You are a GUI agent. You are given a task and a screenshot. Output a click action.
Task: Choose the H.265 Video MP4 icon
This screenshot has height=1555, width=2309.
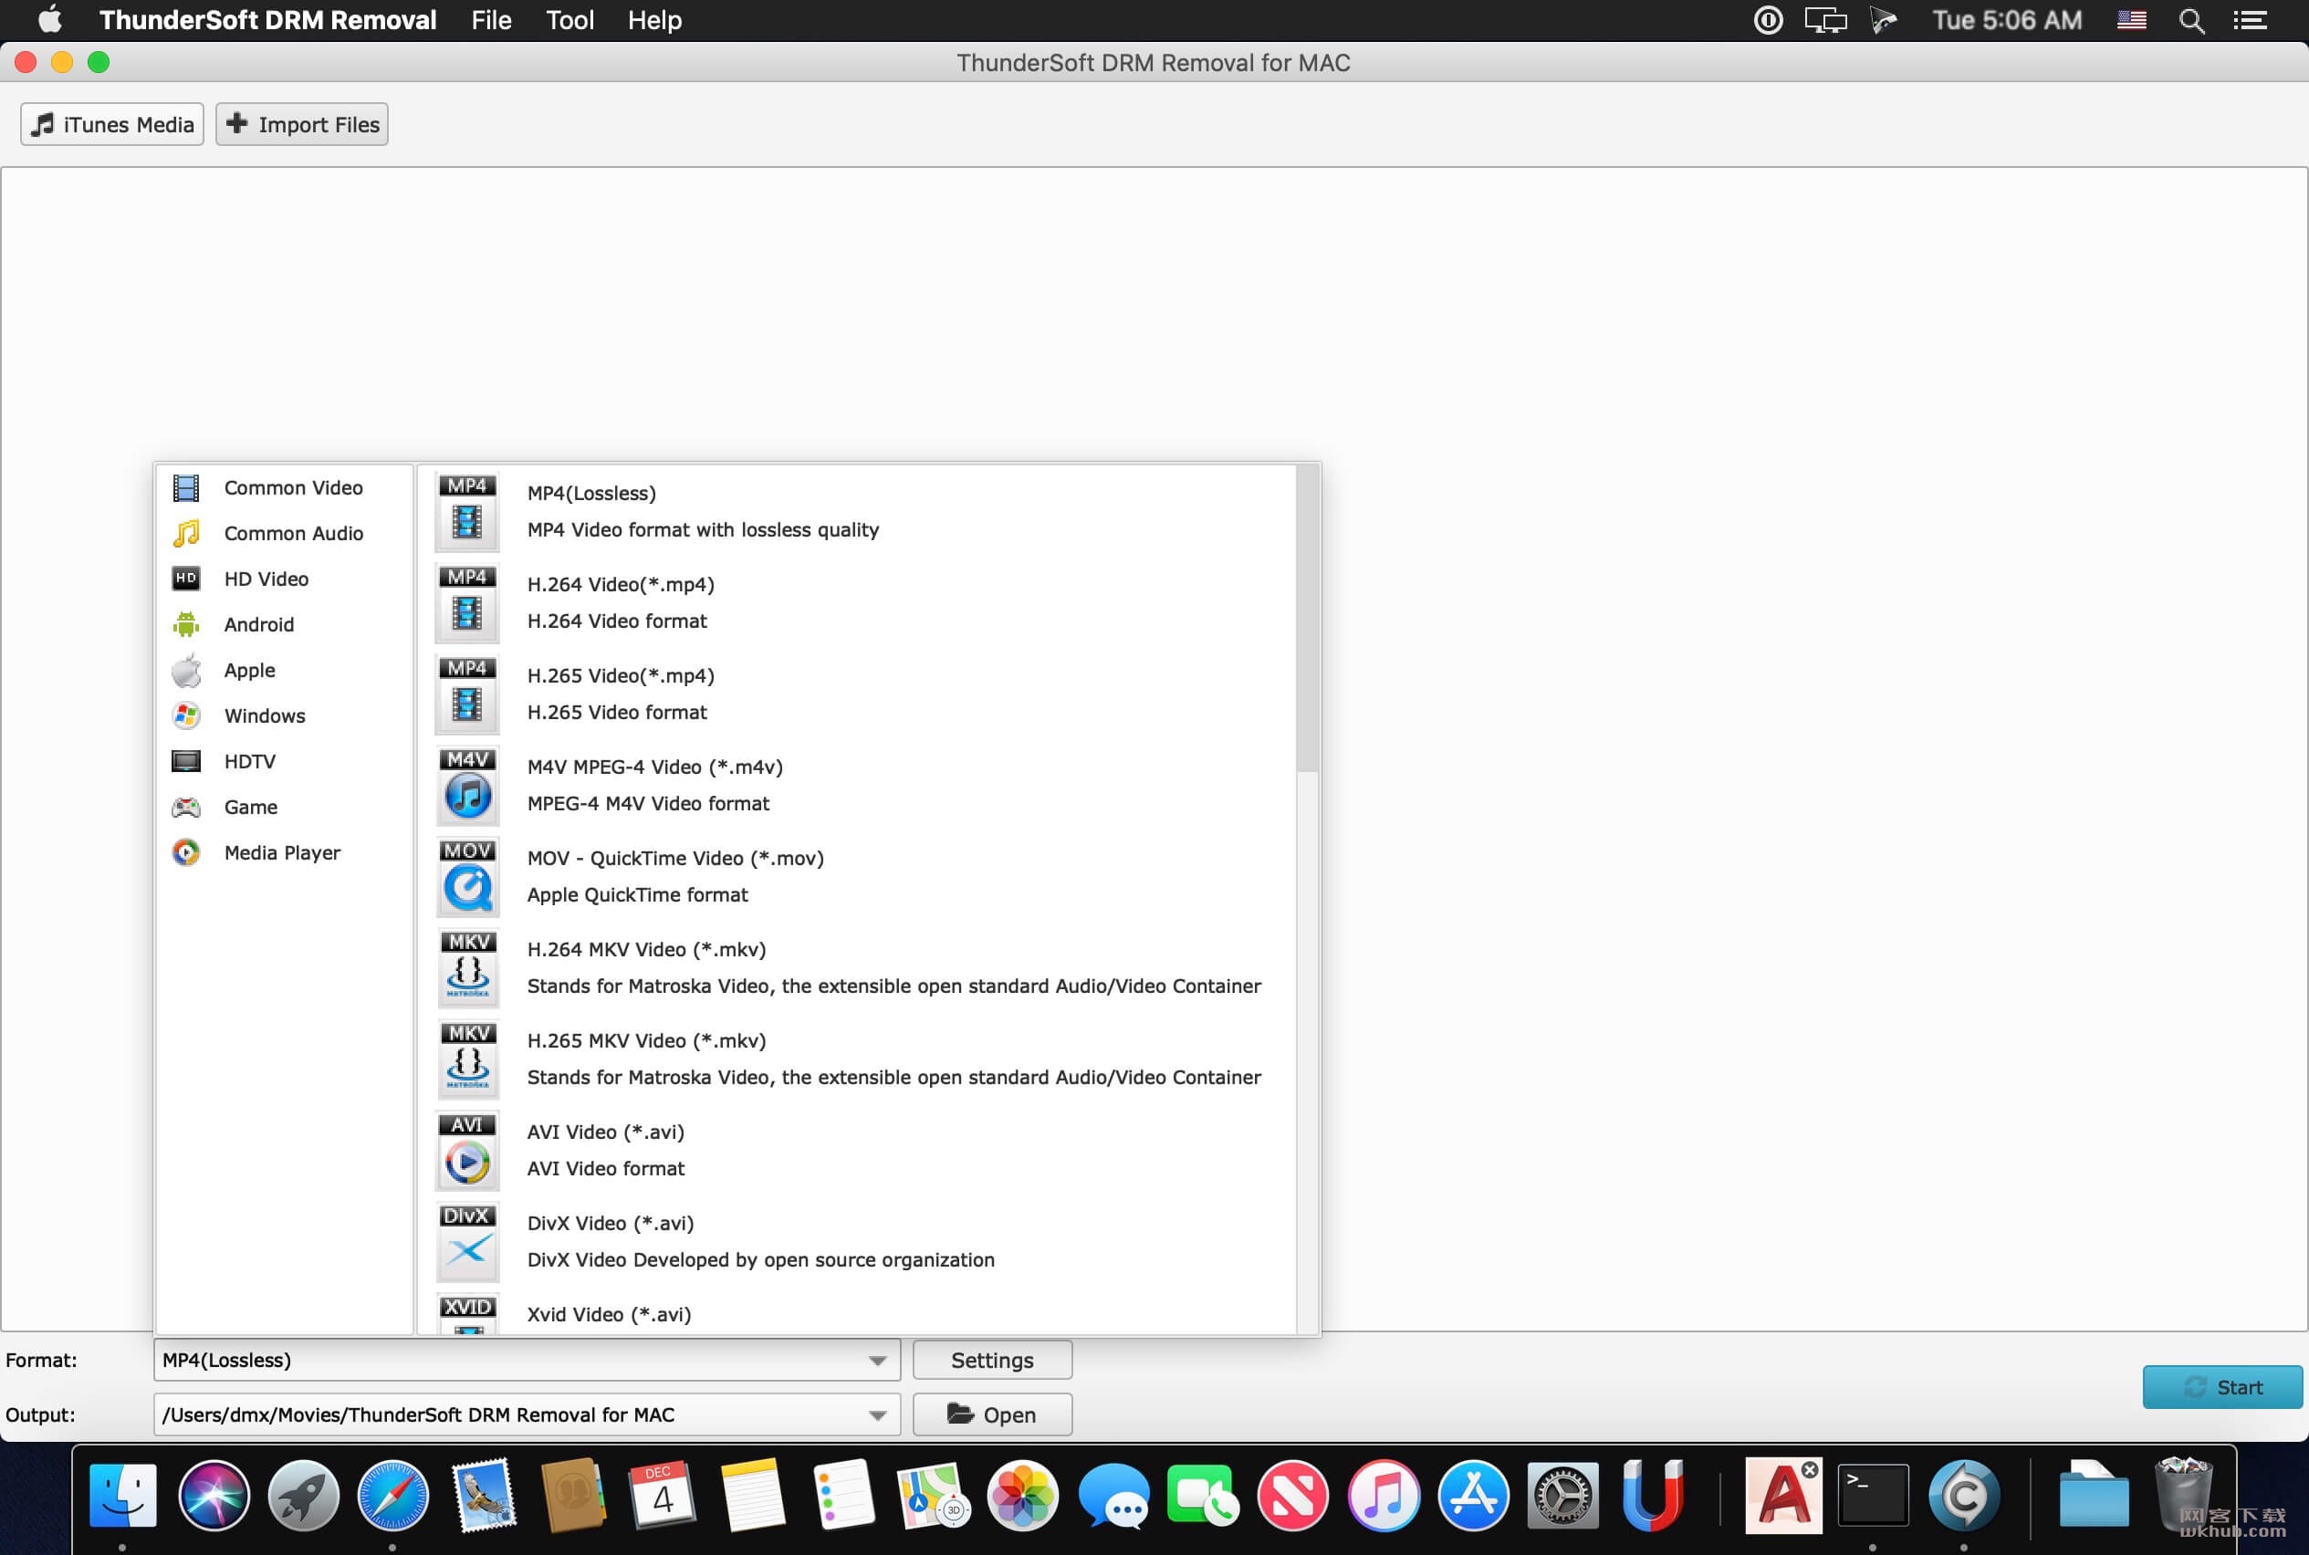click(467, 694)
